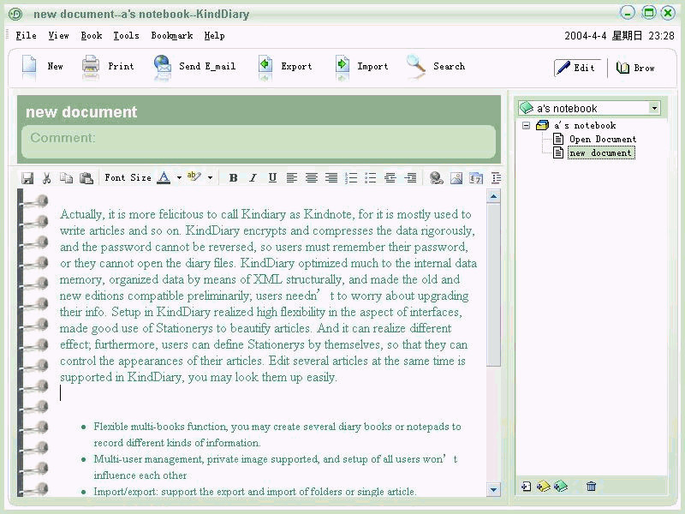Click the last partially visible toolbar icon
Viewport: 685px width, 514px height.
496,178
